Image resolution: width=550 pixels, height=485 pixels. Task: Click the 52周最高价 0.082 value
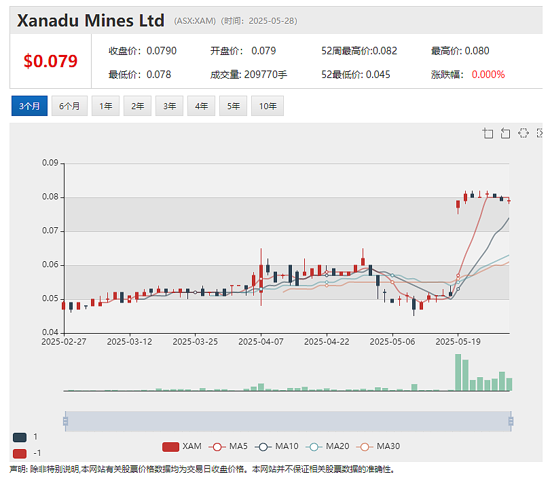coord(385,51)
